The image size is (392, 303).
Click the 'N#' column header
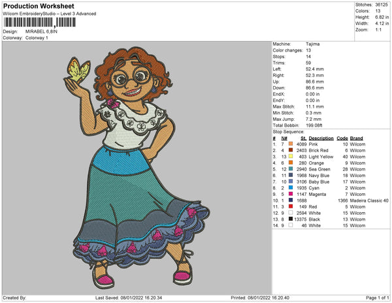[x=284, y=138]
